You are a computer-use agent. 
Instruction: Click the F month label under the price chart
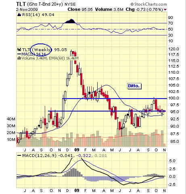85,150
